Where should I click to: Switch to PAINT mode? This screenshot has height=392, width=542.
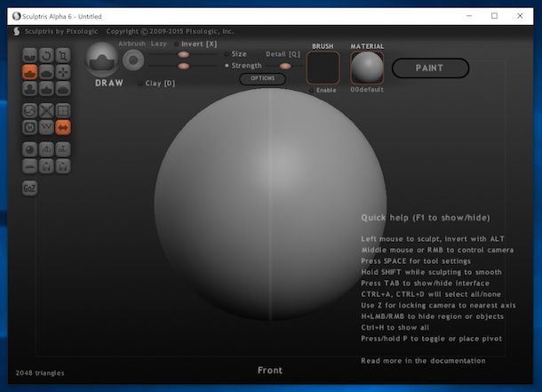[430, 68]
